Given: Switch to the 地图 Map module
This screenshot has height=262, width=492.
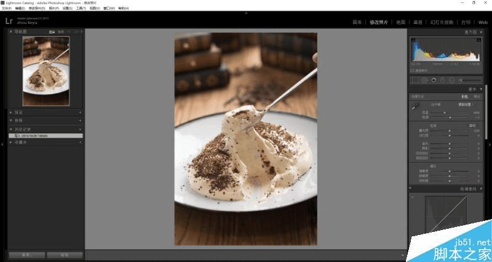Looking at the screenshot, I should tap(401, 22).
